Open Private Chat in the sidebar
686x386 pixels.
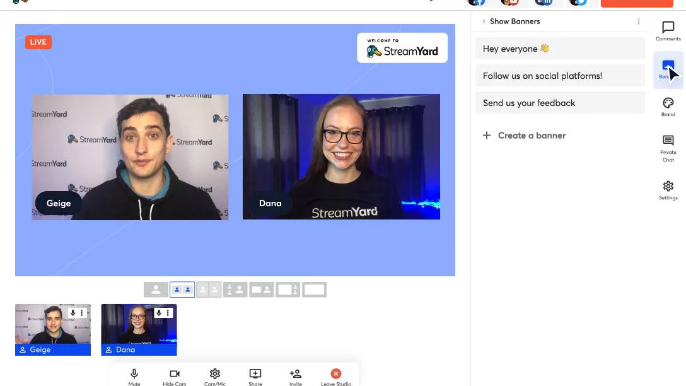668,146
